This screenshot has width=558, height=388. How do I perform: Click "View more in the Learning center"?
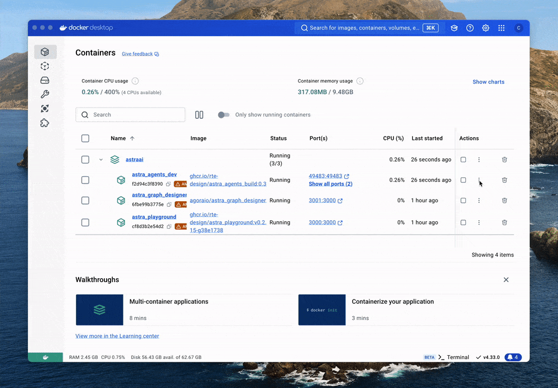117,336
